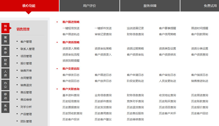Open the 客户信用策略 link
Image resolution: width=219 pixels, height=126 pixels.
point(167,34)
